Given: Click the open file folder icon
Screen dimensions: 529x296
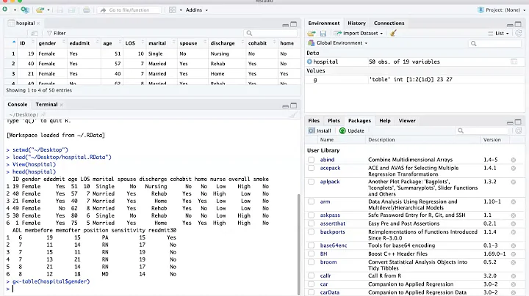Looking at the screenshot, I should pos(40,10).
